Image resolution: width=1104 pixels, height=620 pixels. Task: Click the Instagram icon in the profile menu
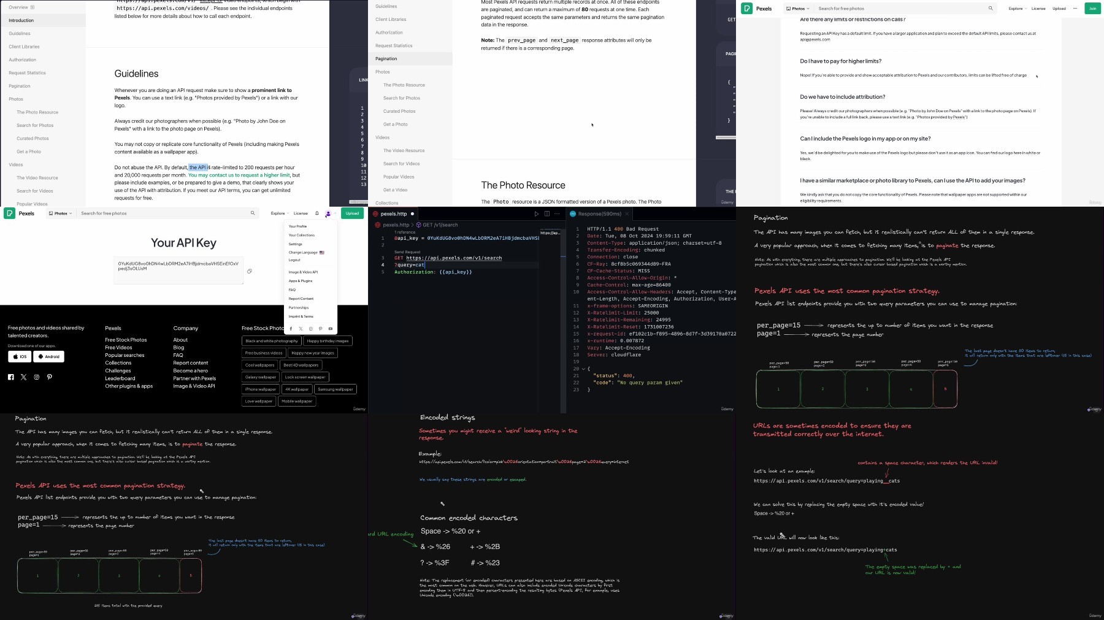tap(310, 329)
